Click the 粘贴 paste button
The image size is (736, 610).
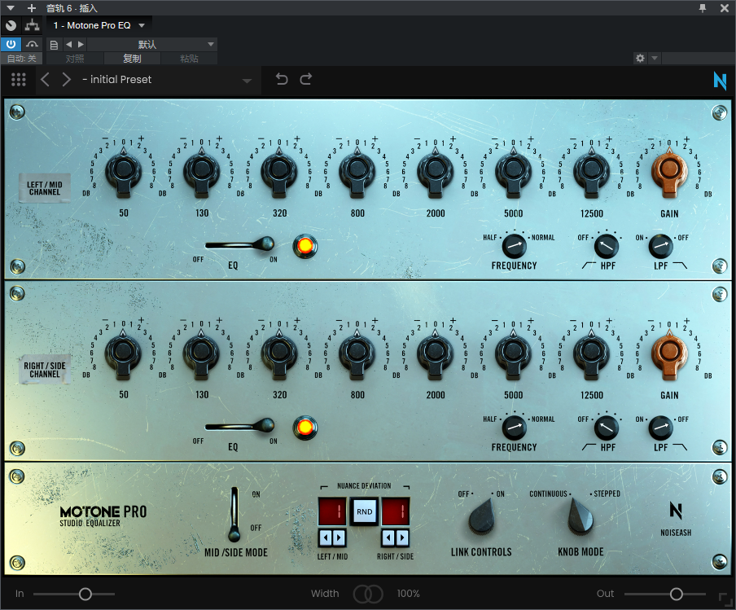point(189,58)
